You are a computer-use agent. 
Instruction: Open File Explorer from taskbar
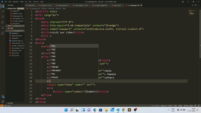click(x=106, y=110)
